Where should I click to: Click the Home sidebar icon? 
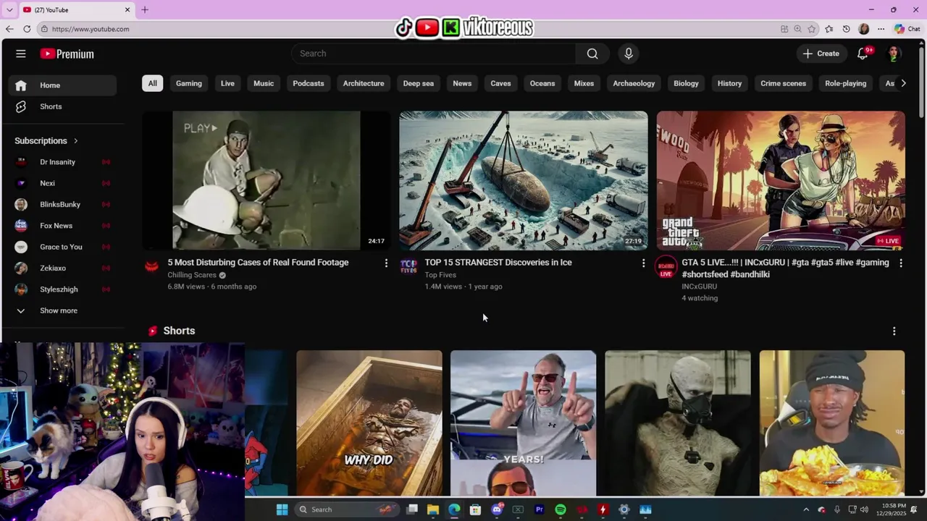coord(21,85)
